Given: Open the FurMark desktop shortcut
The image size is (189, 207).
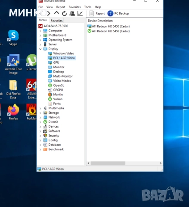Looking at the screenshot, I should [31, 112].
